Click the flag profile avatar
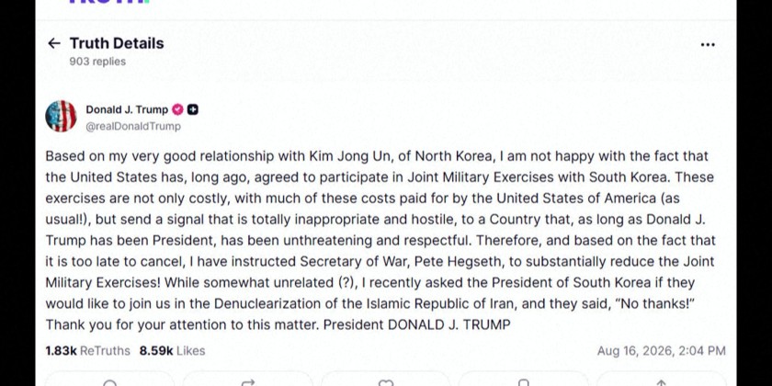772x386 pixels. [61, 116]
